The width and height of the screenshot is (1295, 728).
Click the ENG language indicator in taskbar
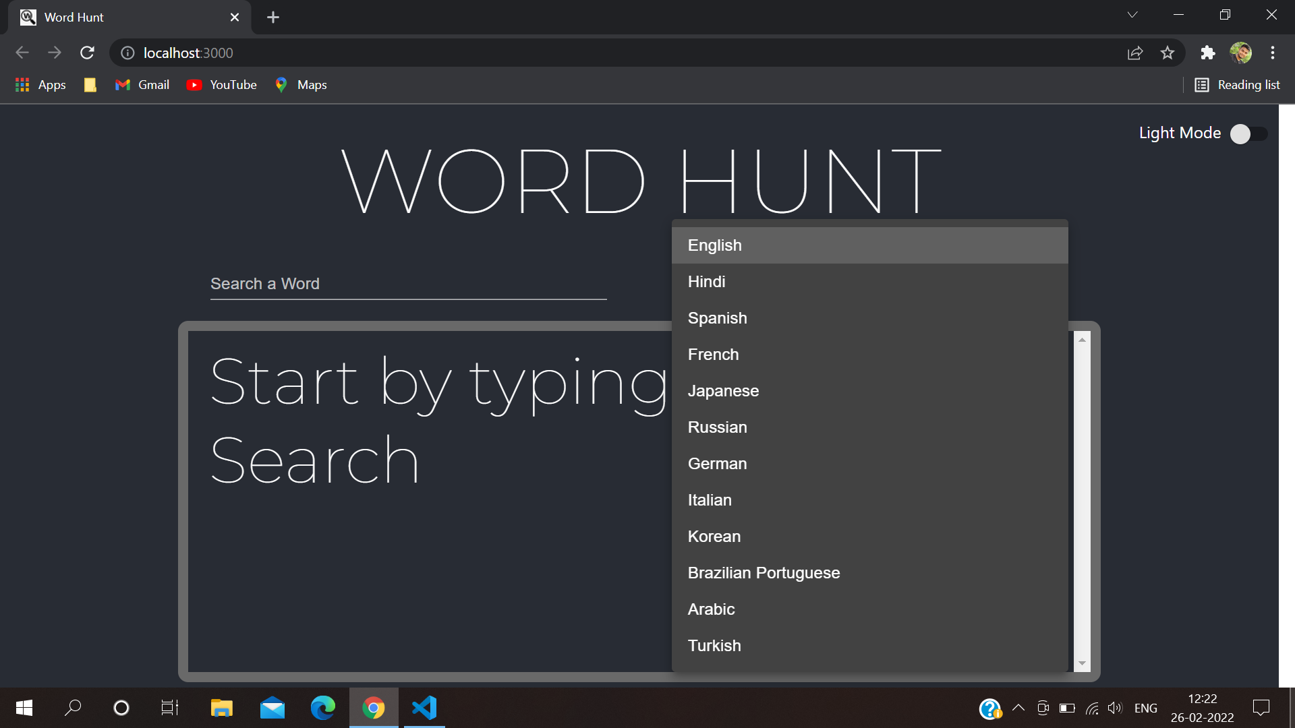pyautogui.click(x=1146, y=708)
